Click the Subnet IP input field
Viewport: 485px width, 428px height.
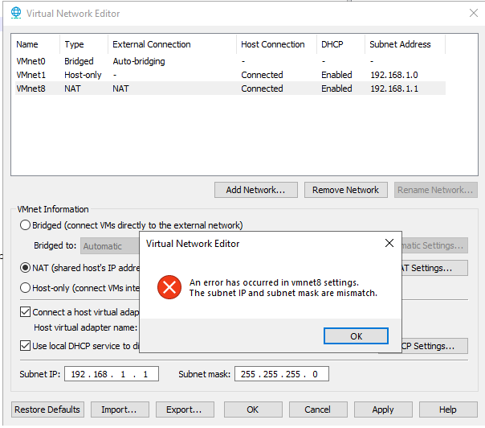[113, 374]
